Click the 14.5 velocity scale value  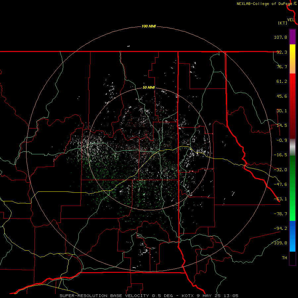pyautogui.click(x=282, y=125)
